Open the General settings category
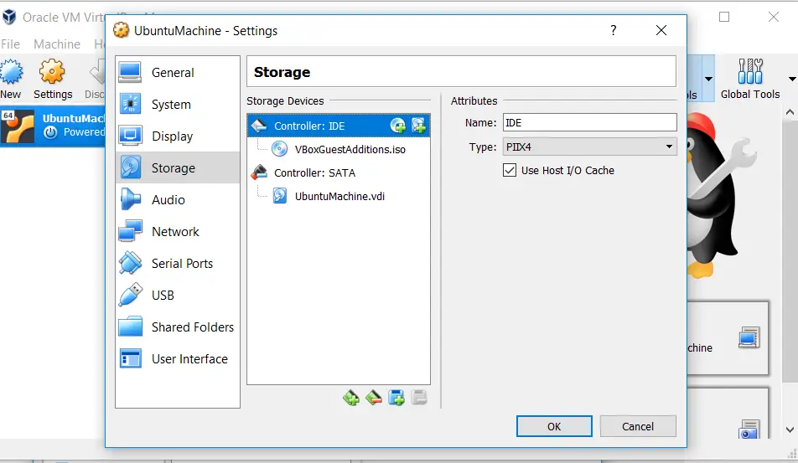This screenshot has height=463, width=798. coord(177,73)
